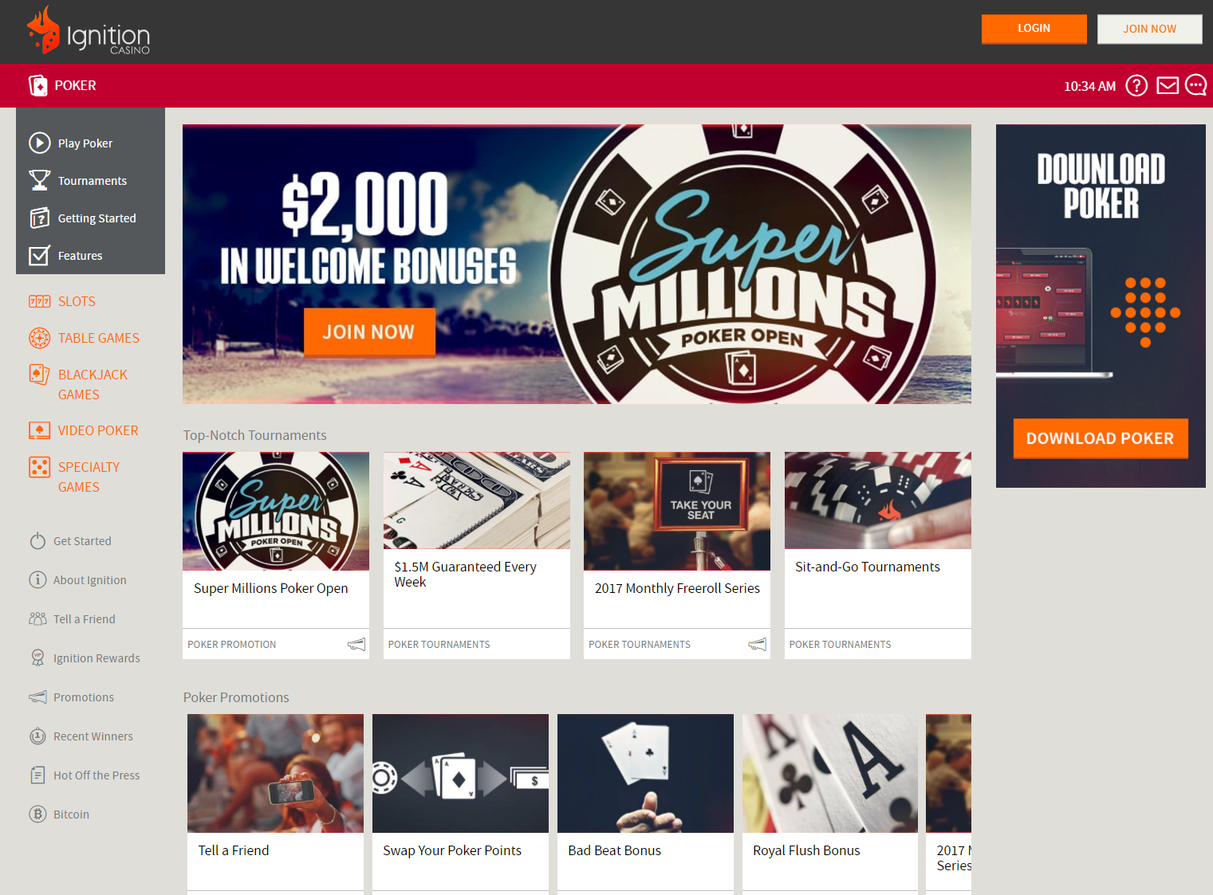Click the Play Poker circle arrow icon

(x=40, y=143)
